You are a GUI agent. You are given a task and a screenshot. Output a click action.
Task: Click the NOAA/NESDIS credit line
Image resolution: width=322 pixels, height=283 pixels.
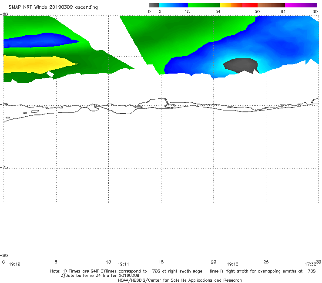pyautogui.click(x=180, y=280)
